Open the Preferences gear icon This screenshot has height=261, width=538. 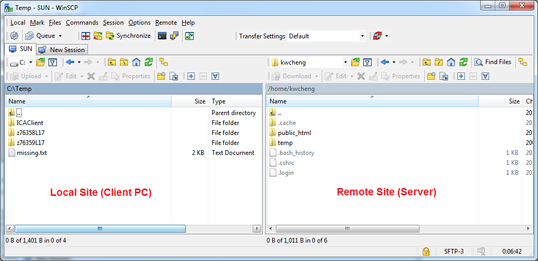tap(14, 36)
